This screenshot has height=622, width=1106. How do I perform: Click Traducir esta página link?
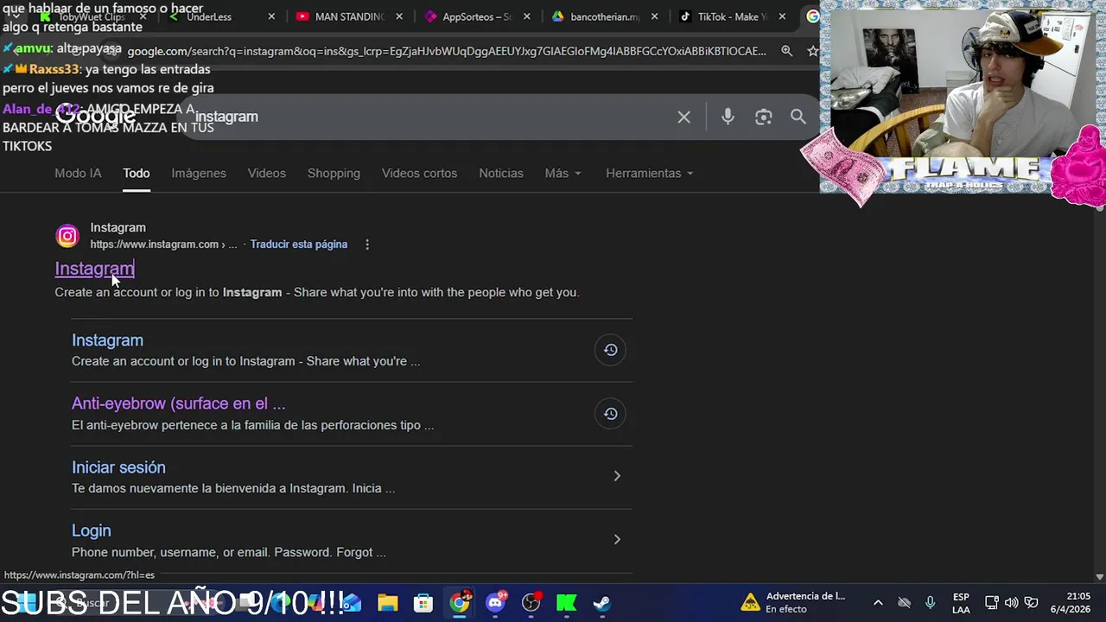299,244
